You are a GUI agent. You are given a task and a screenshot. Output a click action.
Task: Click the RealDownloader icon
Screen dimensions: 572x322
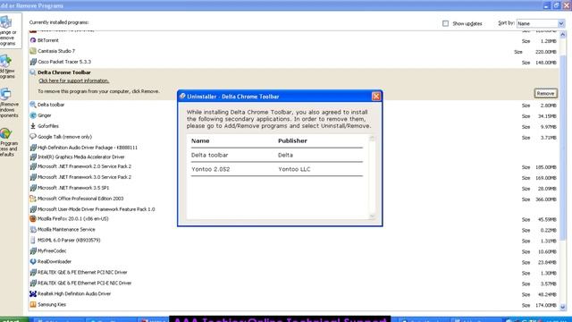[x=33, y=261]
